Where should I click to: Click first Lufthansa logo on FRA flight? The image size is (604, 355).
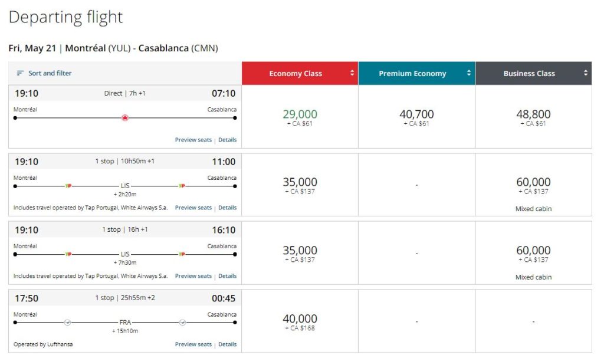tap(67, 323)
